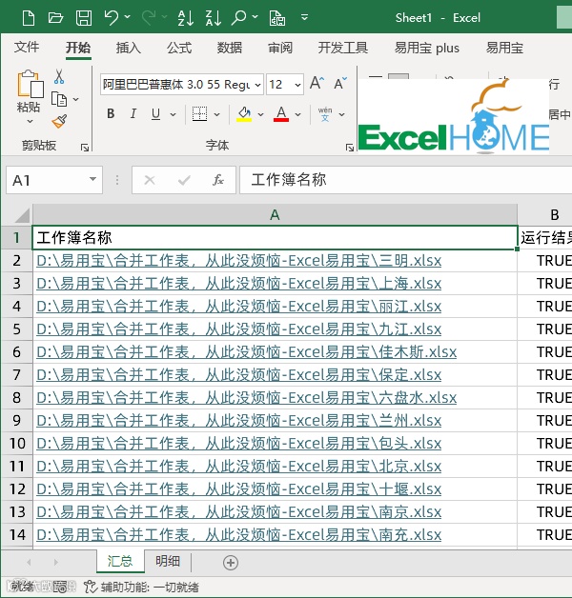Select column A header
The image size is (572, 598).
(x=275, y=214)
